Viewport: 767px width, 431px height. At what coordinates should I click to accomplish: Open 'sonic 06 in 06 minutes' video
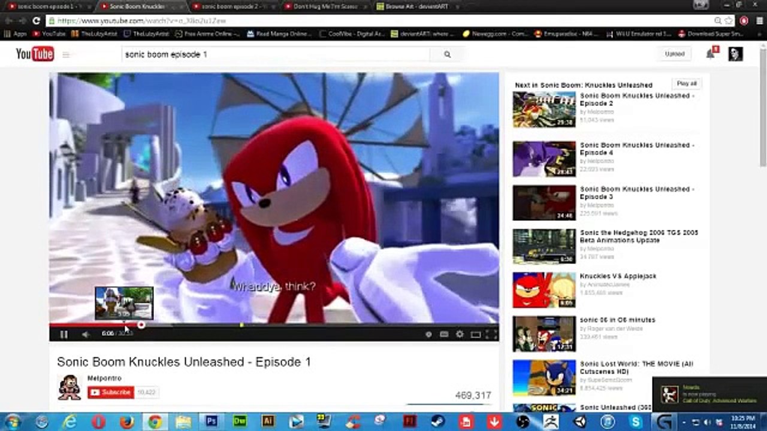click(618, 320)
